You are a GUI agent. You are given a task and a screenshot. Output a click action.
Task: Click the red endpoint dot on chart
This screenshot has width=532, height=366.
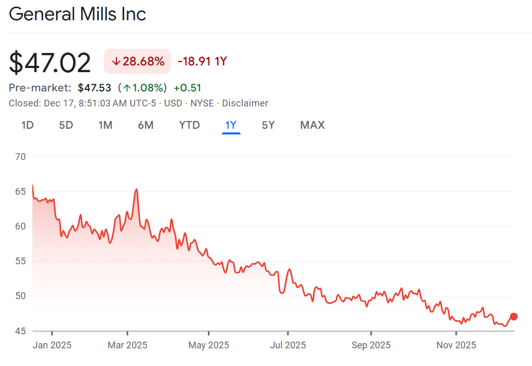513,317
